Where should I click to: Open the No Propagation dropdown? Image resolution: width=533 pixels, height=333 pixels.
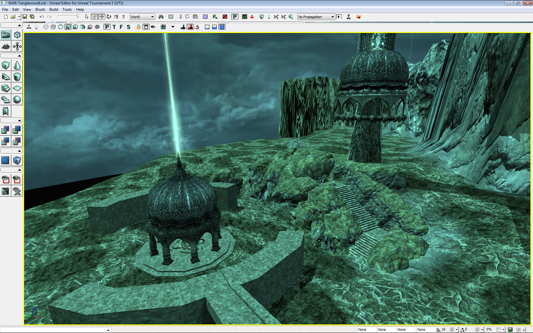click(316, 17)
